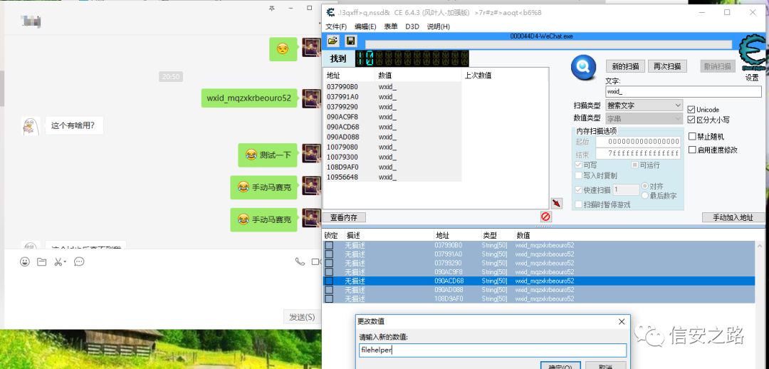Toggle the 快速扫描 checkbox

pyautogui.click(x=579, y=190)
